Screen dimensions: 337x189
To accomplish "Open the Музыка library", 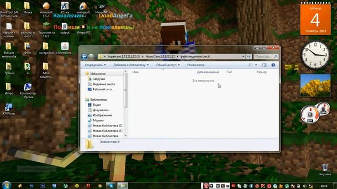I will pyautogui.click(x=98, y=120).
